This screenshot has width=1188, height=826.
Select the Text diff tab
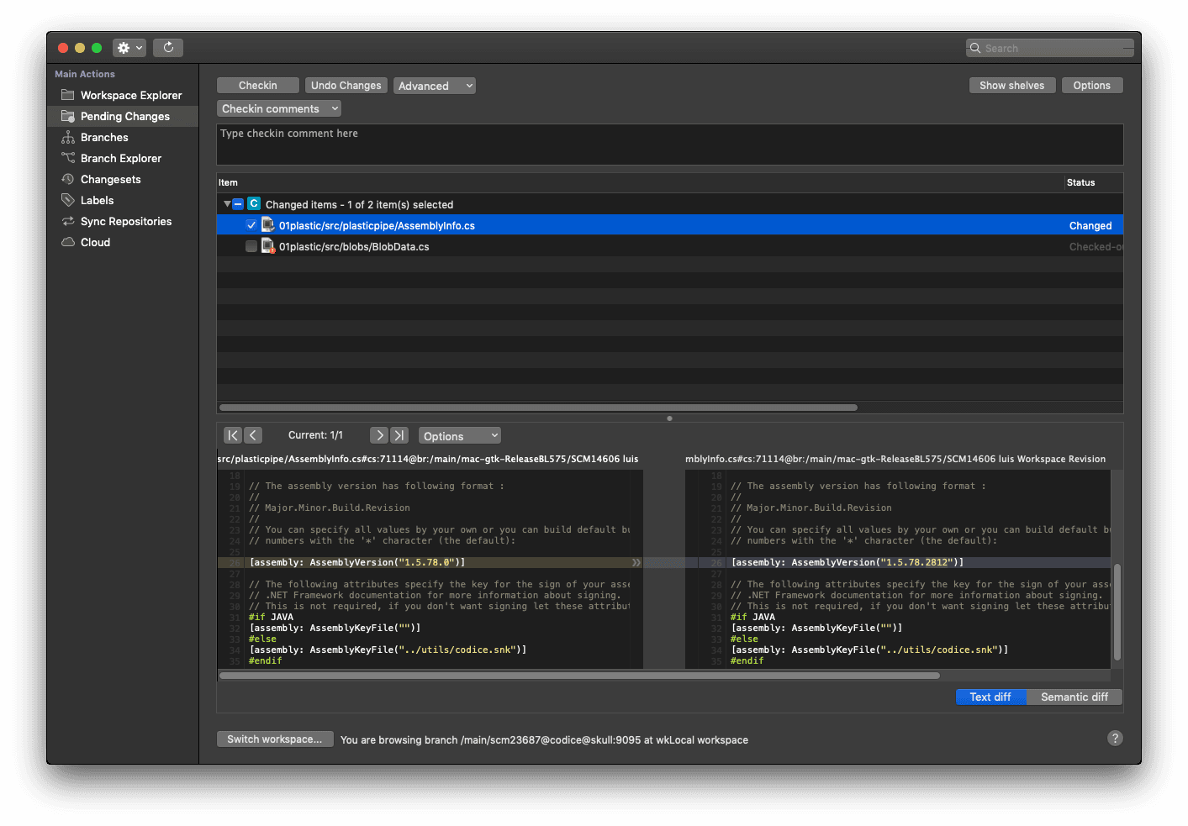(x=990, y=697)
